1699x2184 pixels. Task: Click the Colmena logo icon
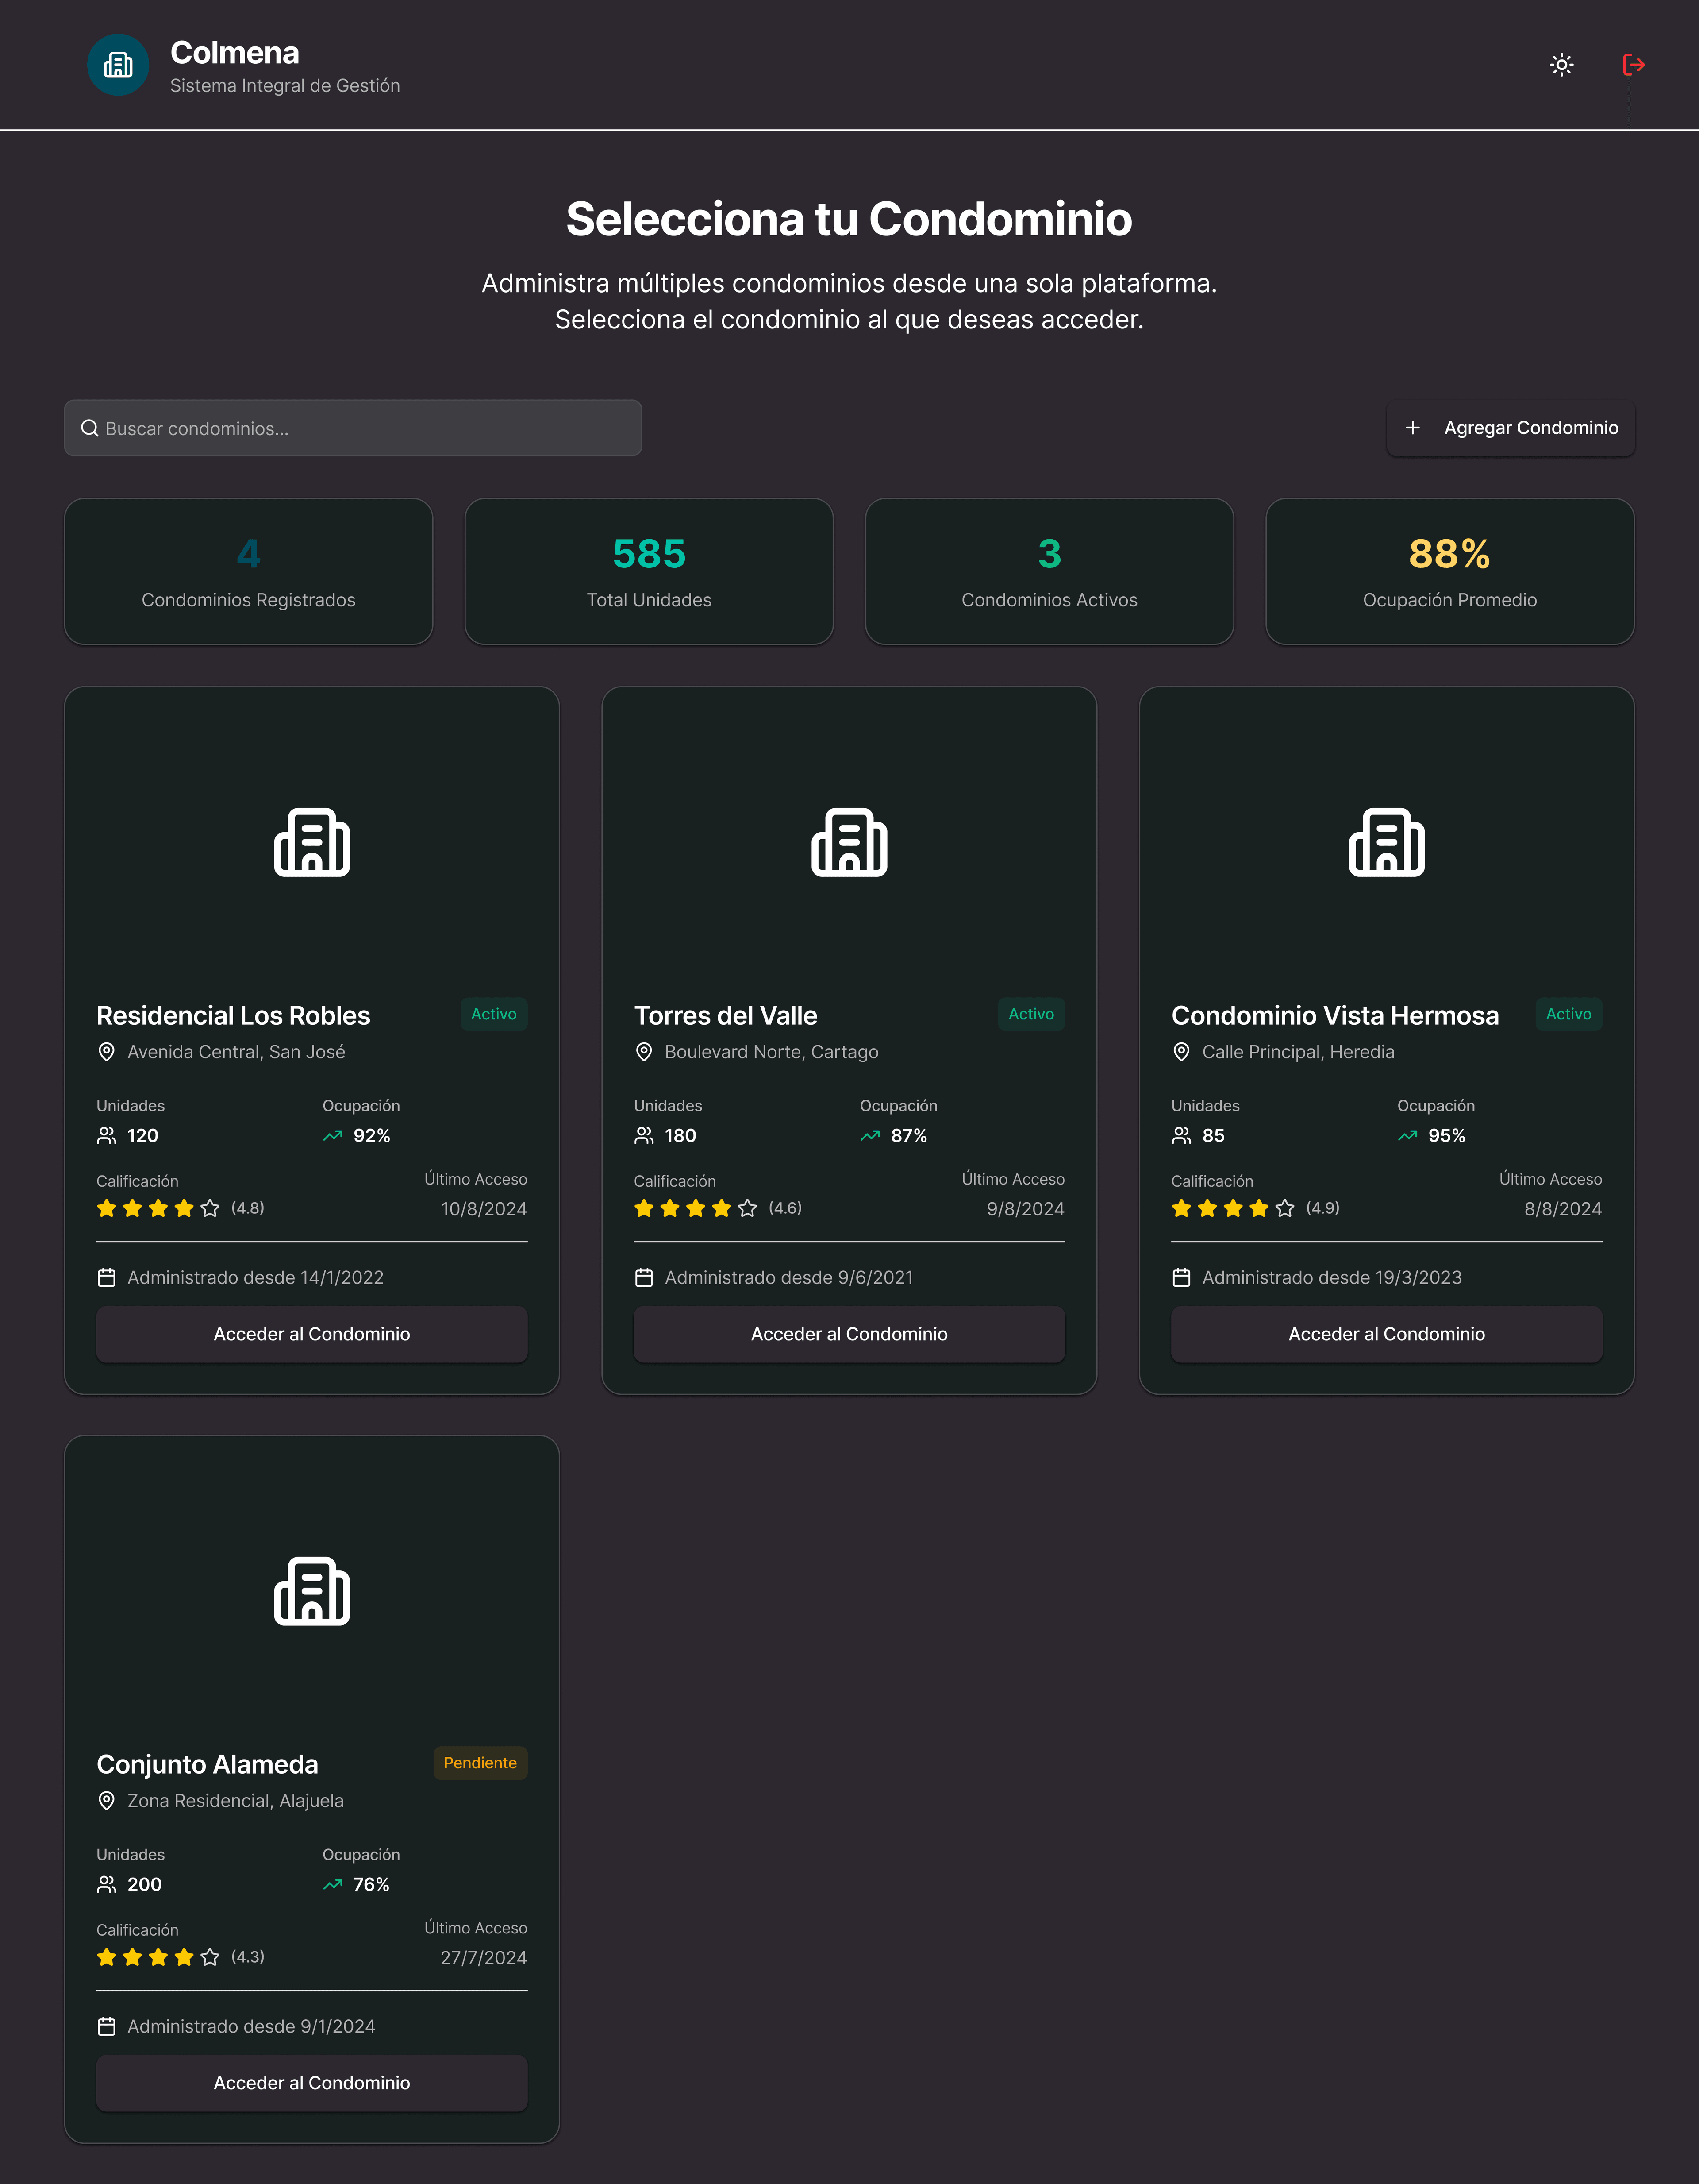[118, 64]
